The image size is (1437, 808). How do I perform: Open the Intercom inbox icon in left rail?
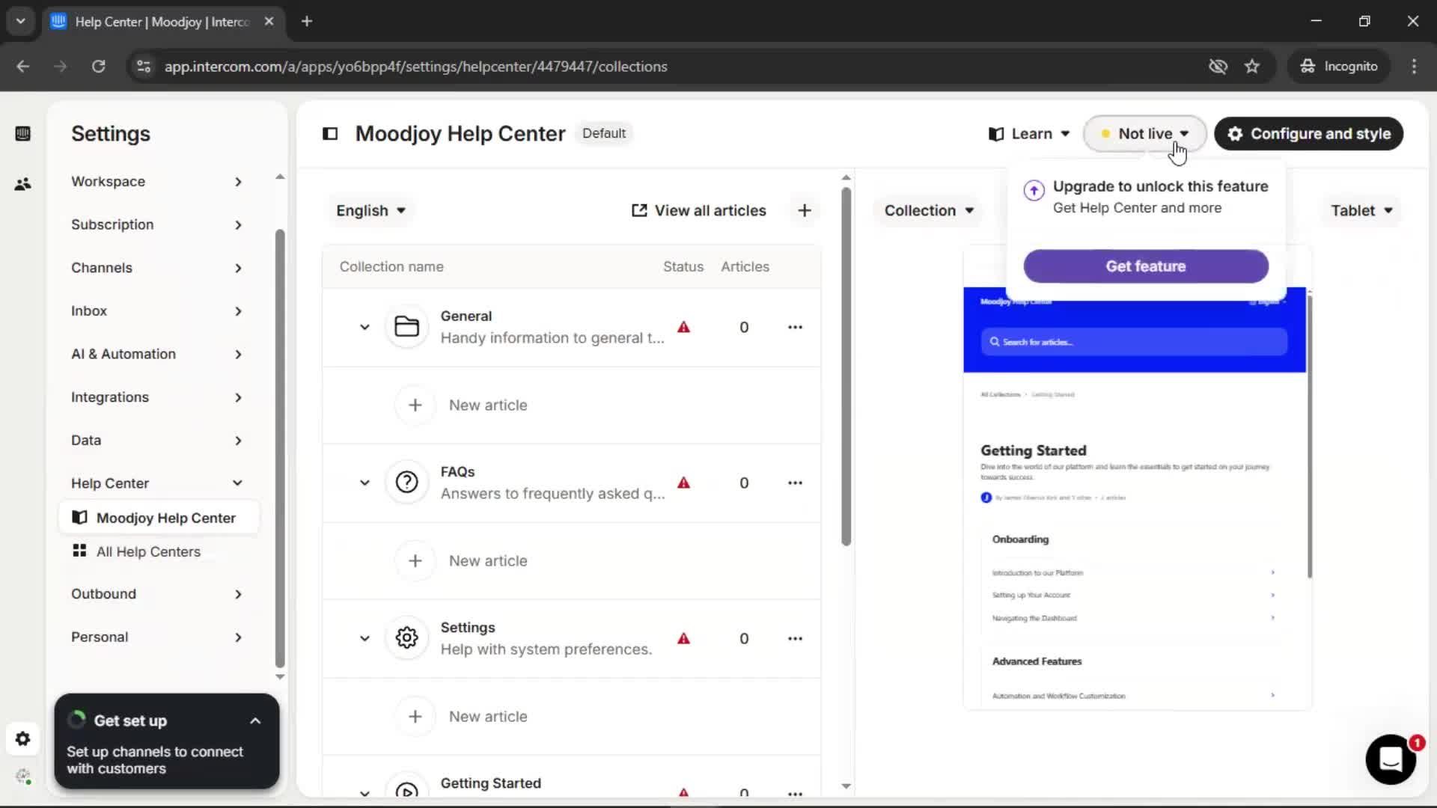point(22,134)
